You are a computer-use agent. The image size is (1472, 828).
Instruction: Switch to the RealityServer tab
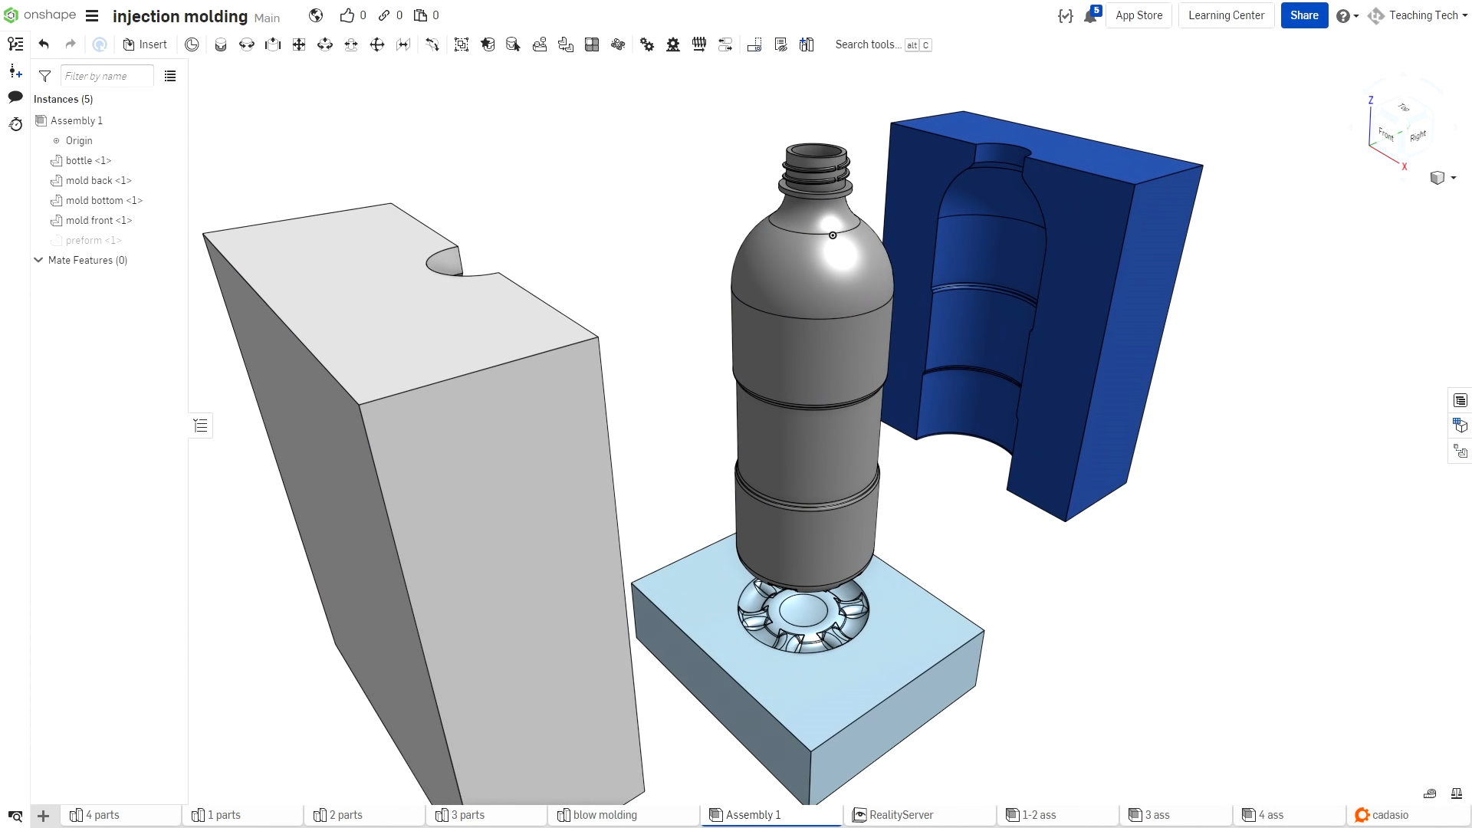[x=900, y=815]
